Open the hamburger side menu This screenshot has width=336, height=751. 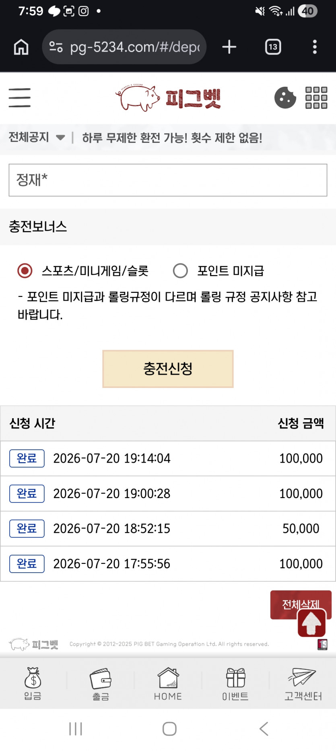(x=20, y=98)
